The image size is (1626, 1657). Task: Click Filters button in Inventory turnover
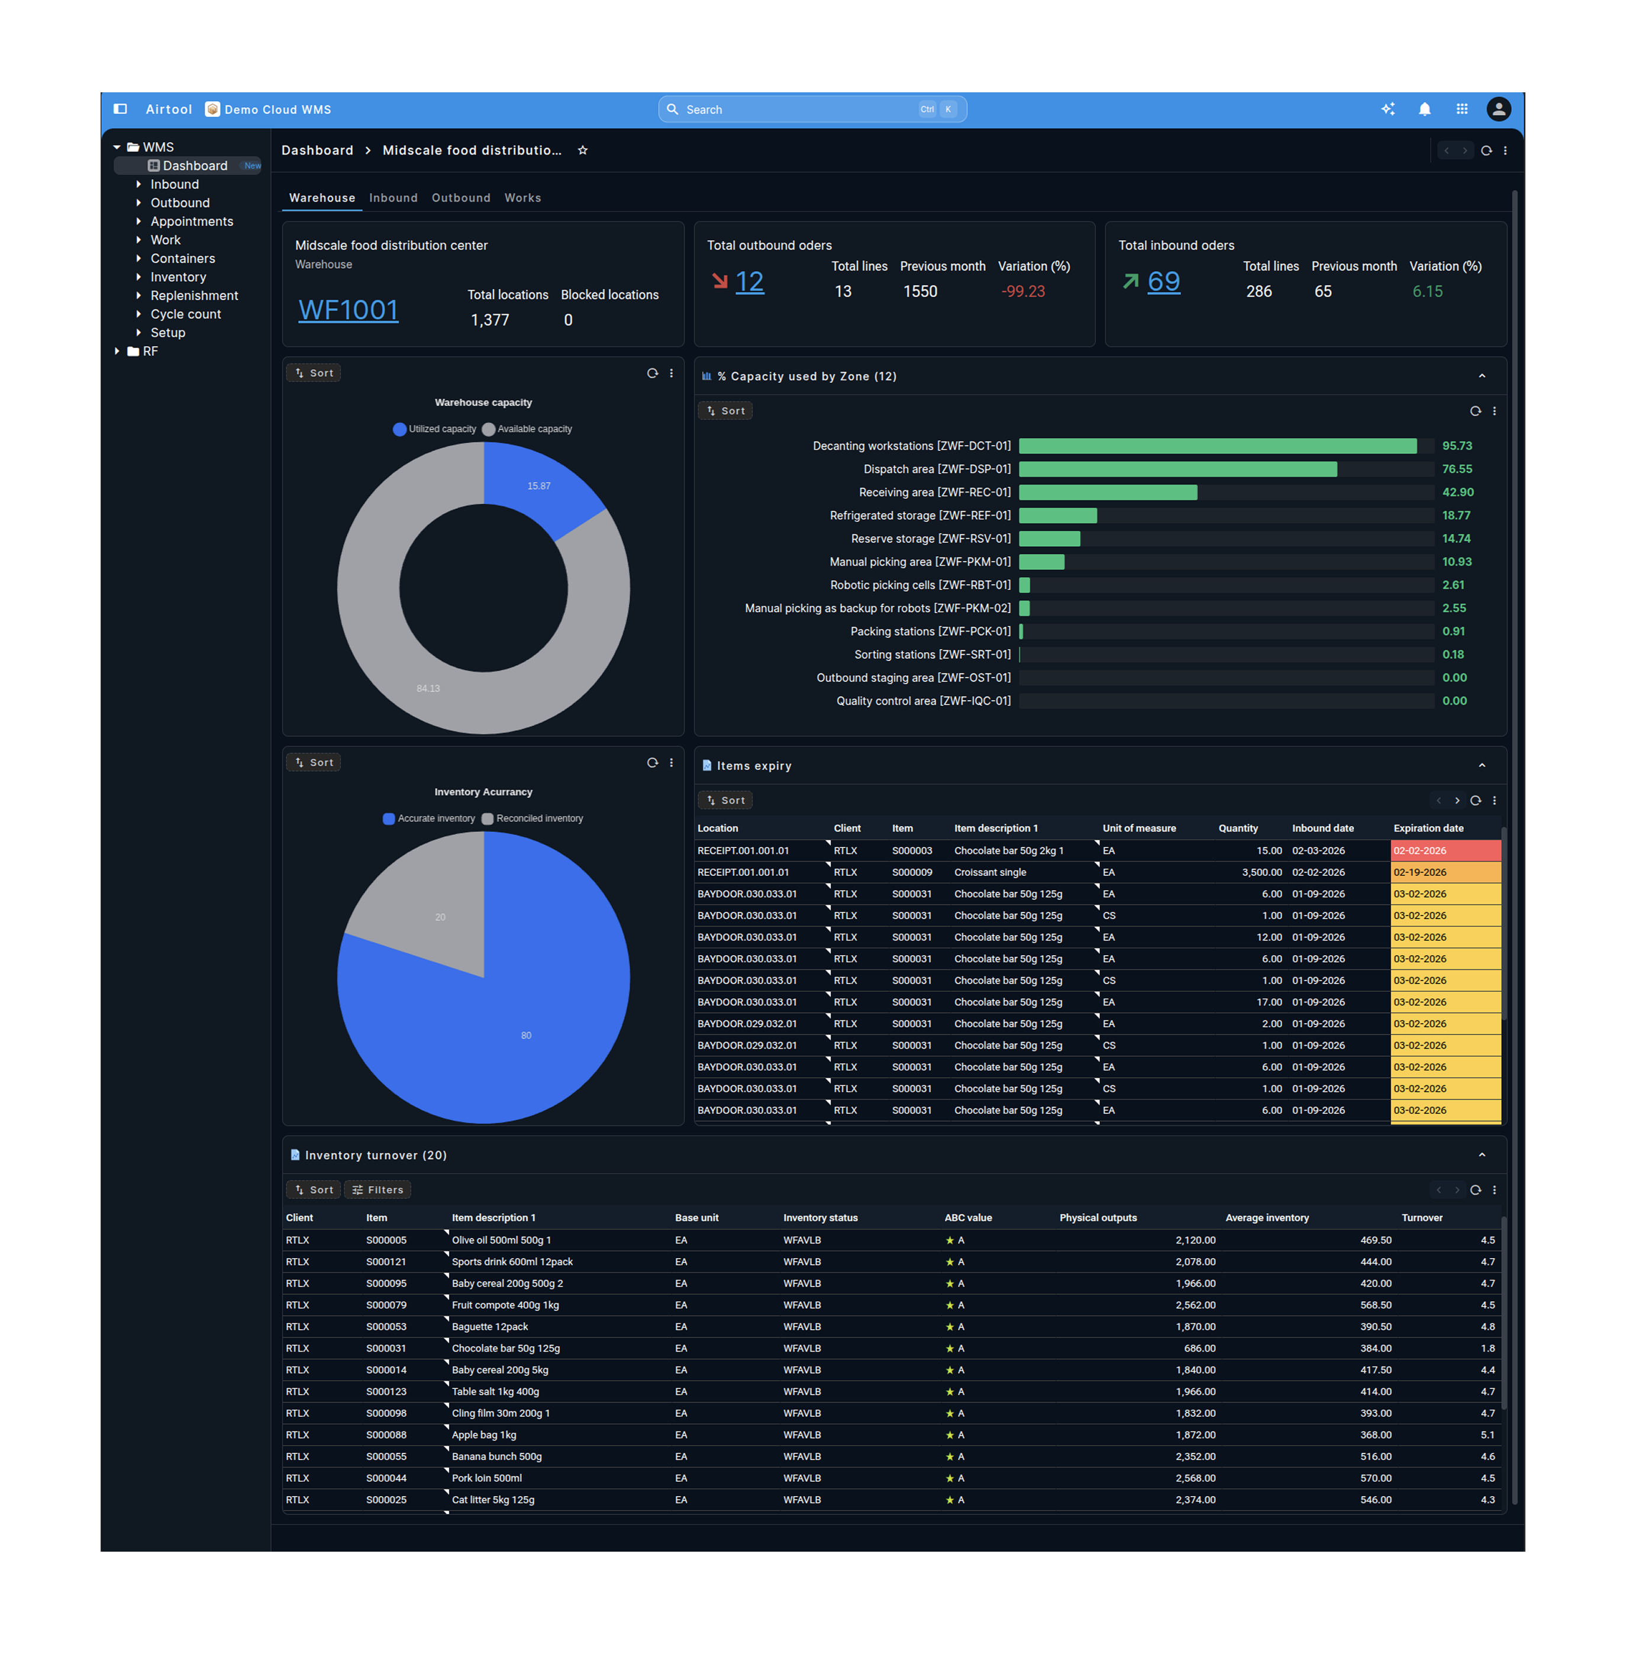378,1190
